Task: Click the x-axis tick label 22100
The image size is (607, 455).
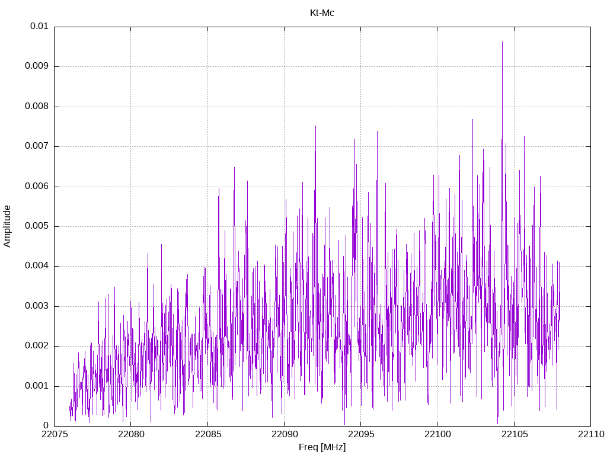Action: point(437,434)
